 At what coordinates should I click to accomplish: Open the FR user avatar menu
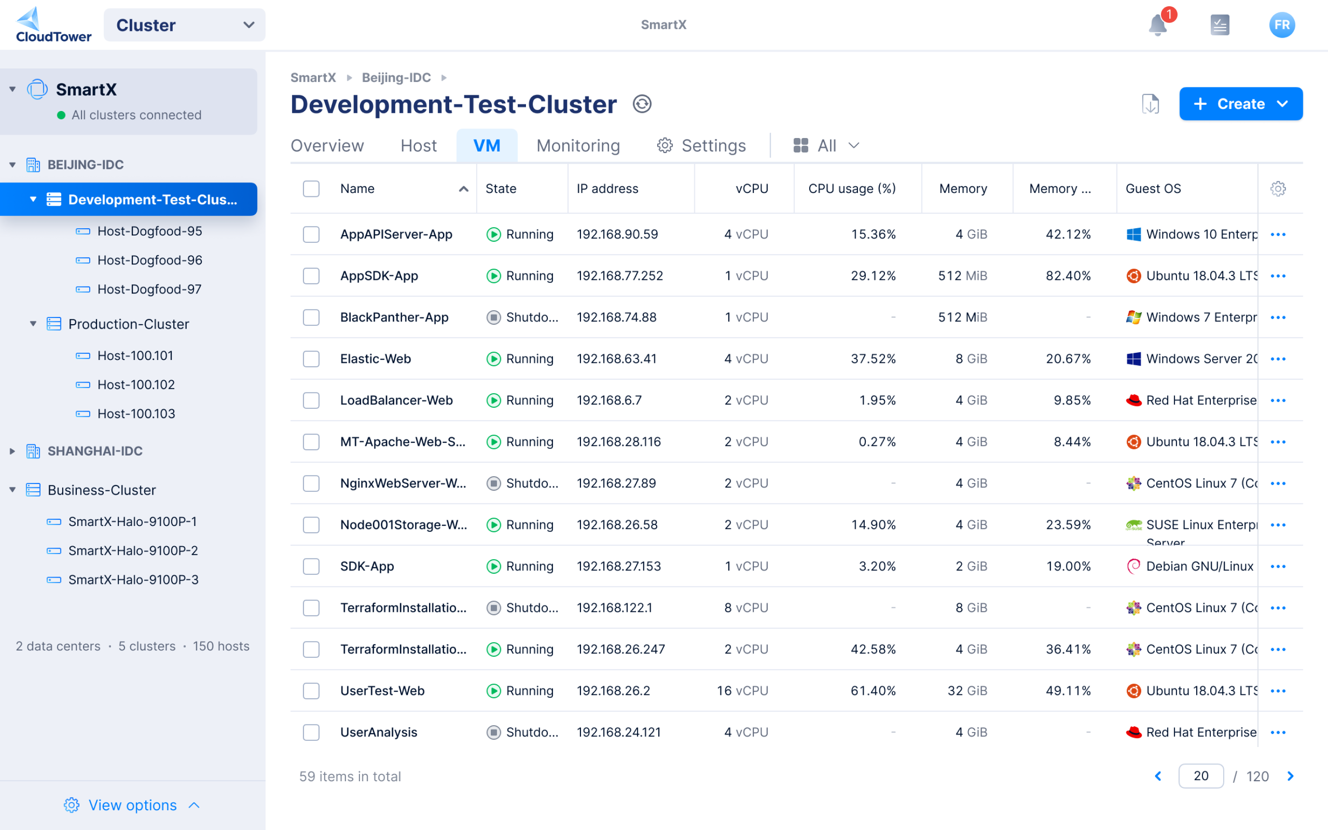pos(1282,25)
